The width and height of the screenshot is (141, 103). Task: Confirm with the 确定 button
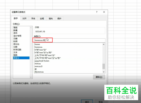[x=87, y=102]
